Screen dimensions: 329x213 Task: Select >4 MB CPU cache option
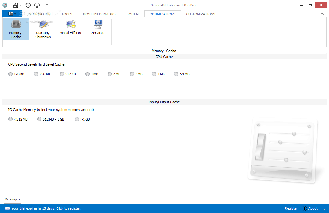pyautogui.click(x=182, y=74)
